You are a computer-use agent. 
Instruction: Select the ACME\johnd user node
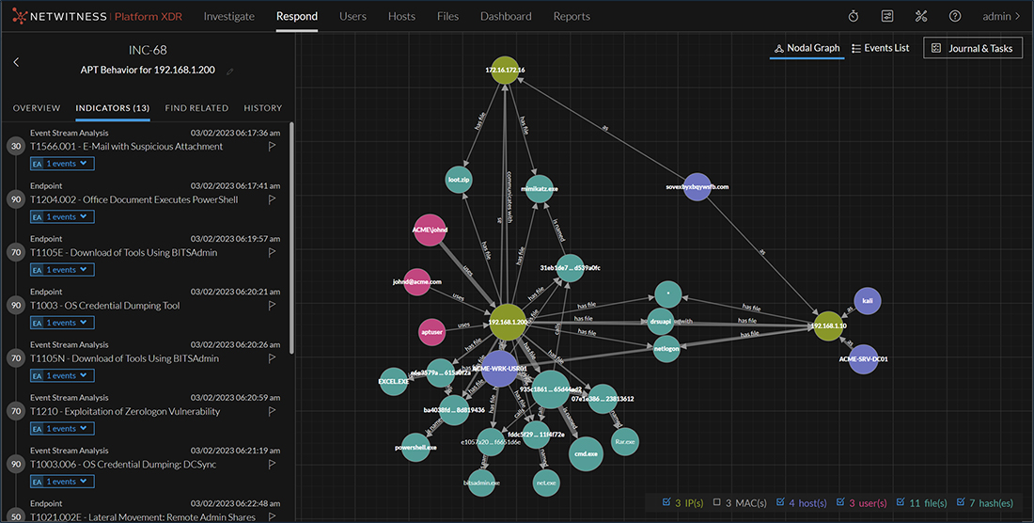click(x=430, y=230)
